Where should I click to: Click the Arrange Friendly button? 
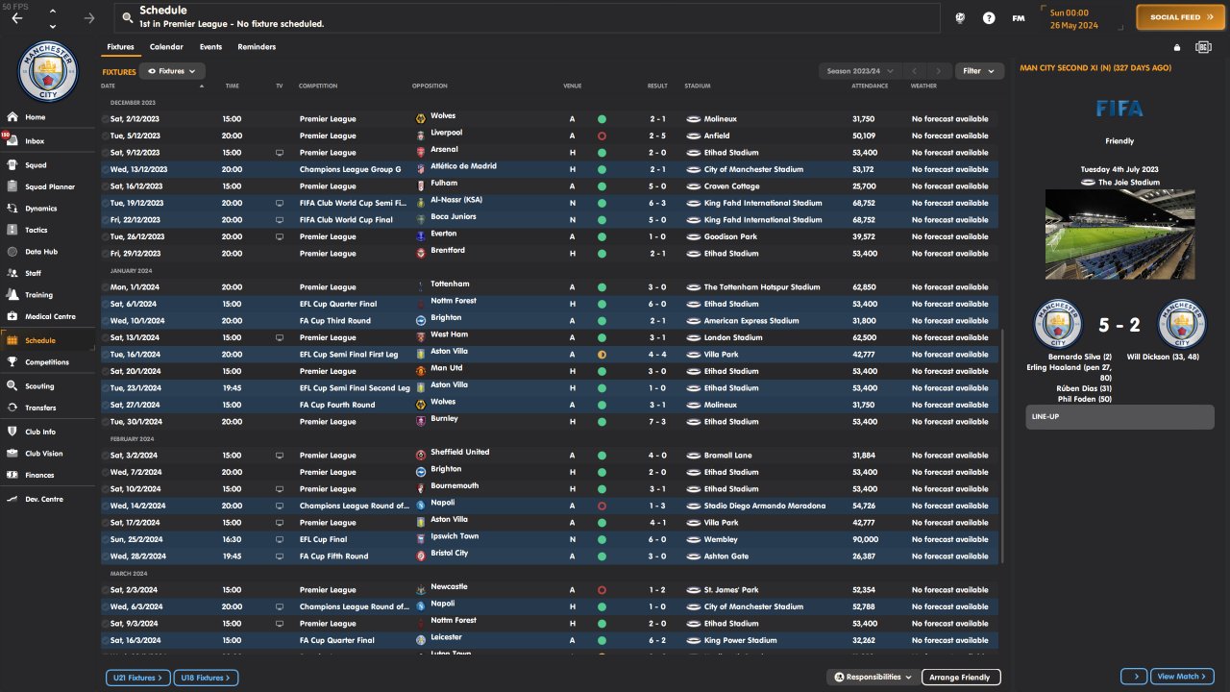(961, 678)
